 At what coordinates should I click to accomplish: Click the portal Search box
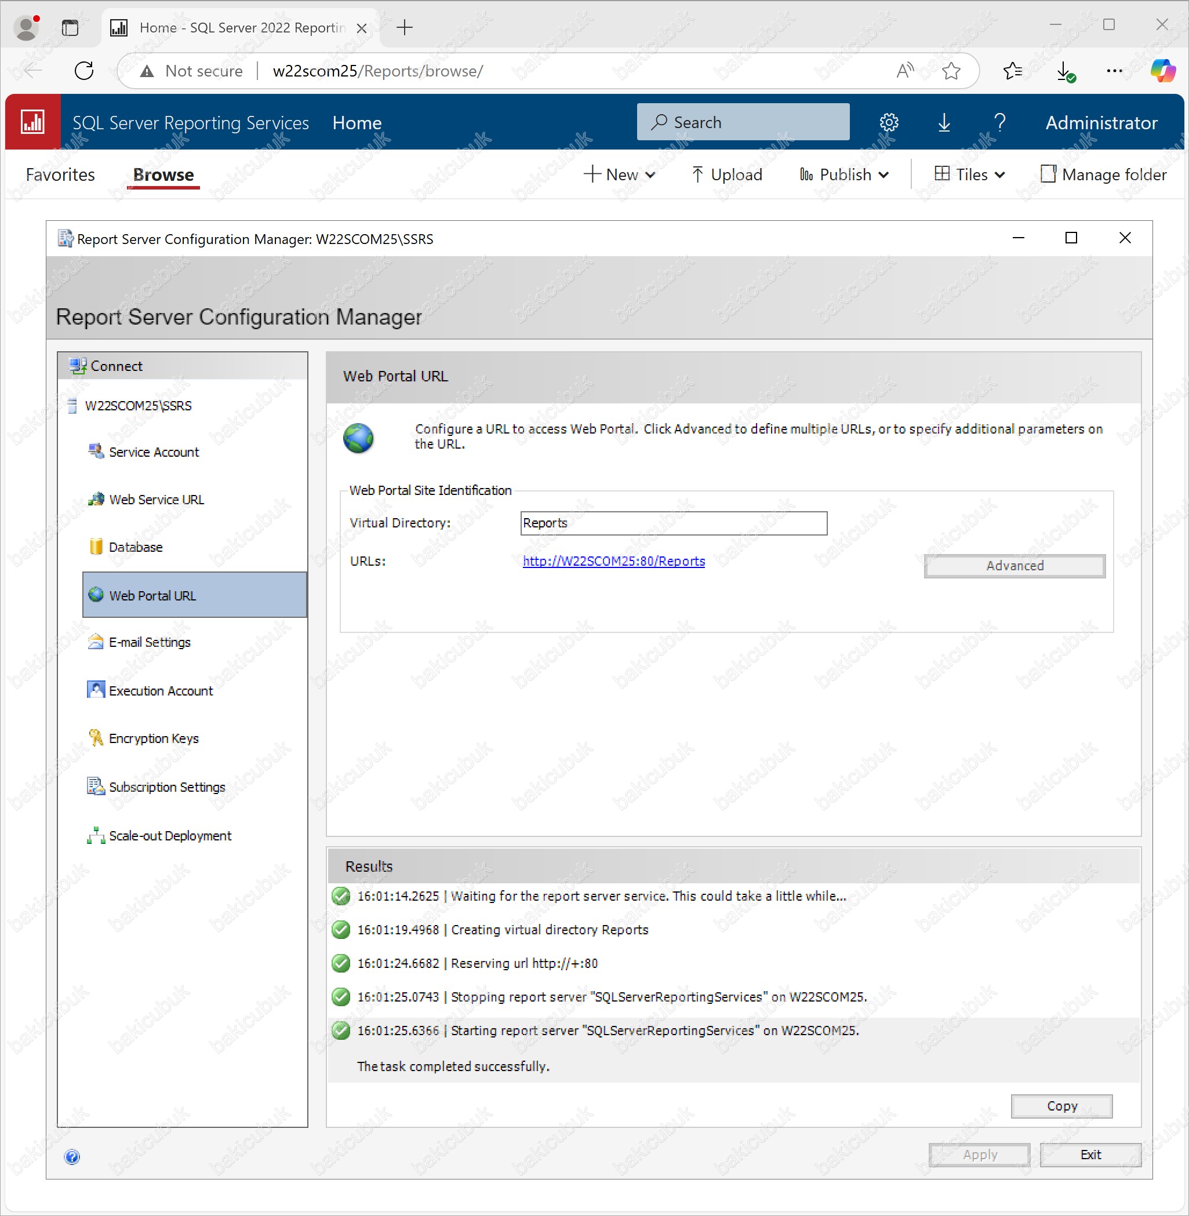743,122
